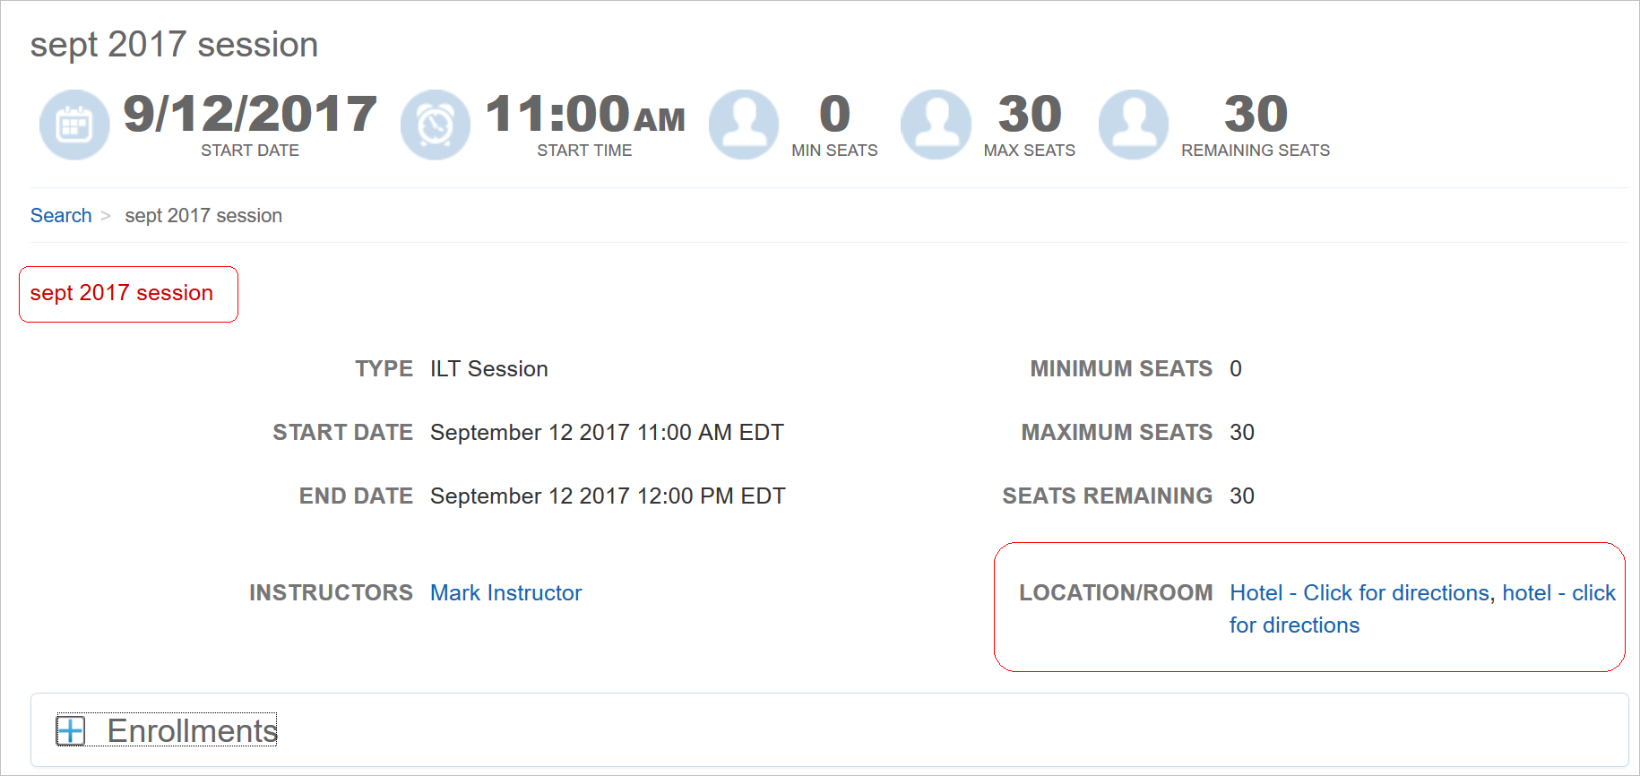1640x776 pixels.
Task: Click the Enrollments section heading text
Action: pos(192,731)
